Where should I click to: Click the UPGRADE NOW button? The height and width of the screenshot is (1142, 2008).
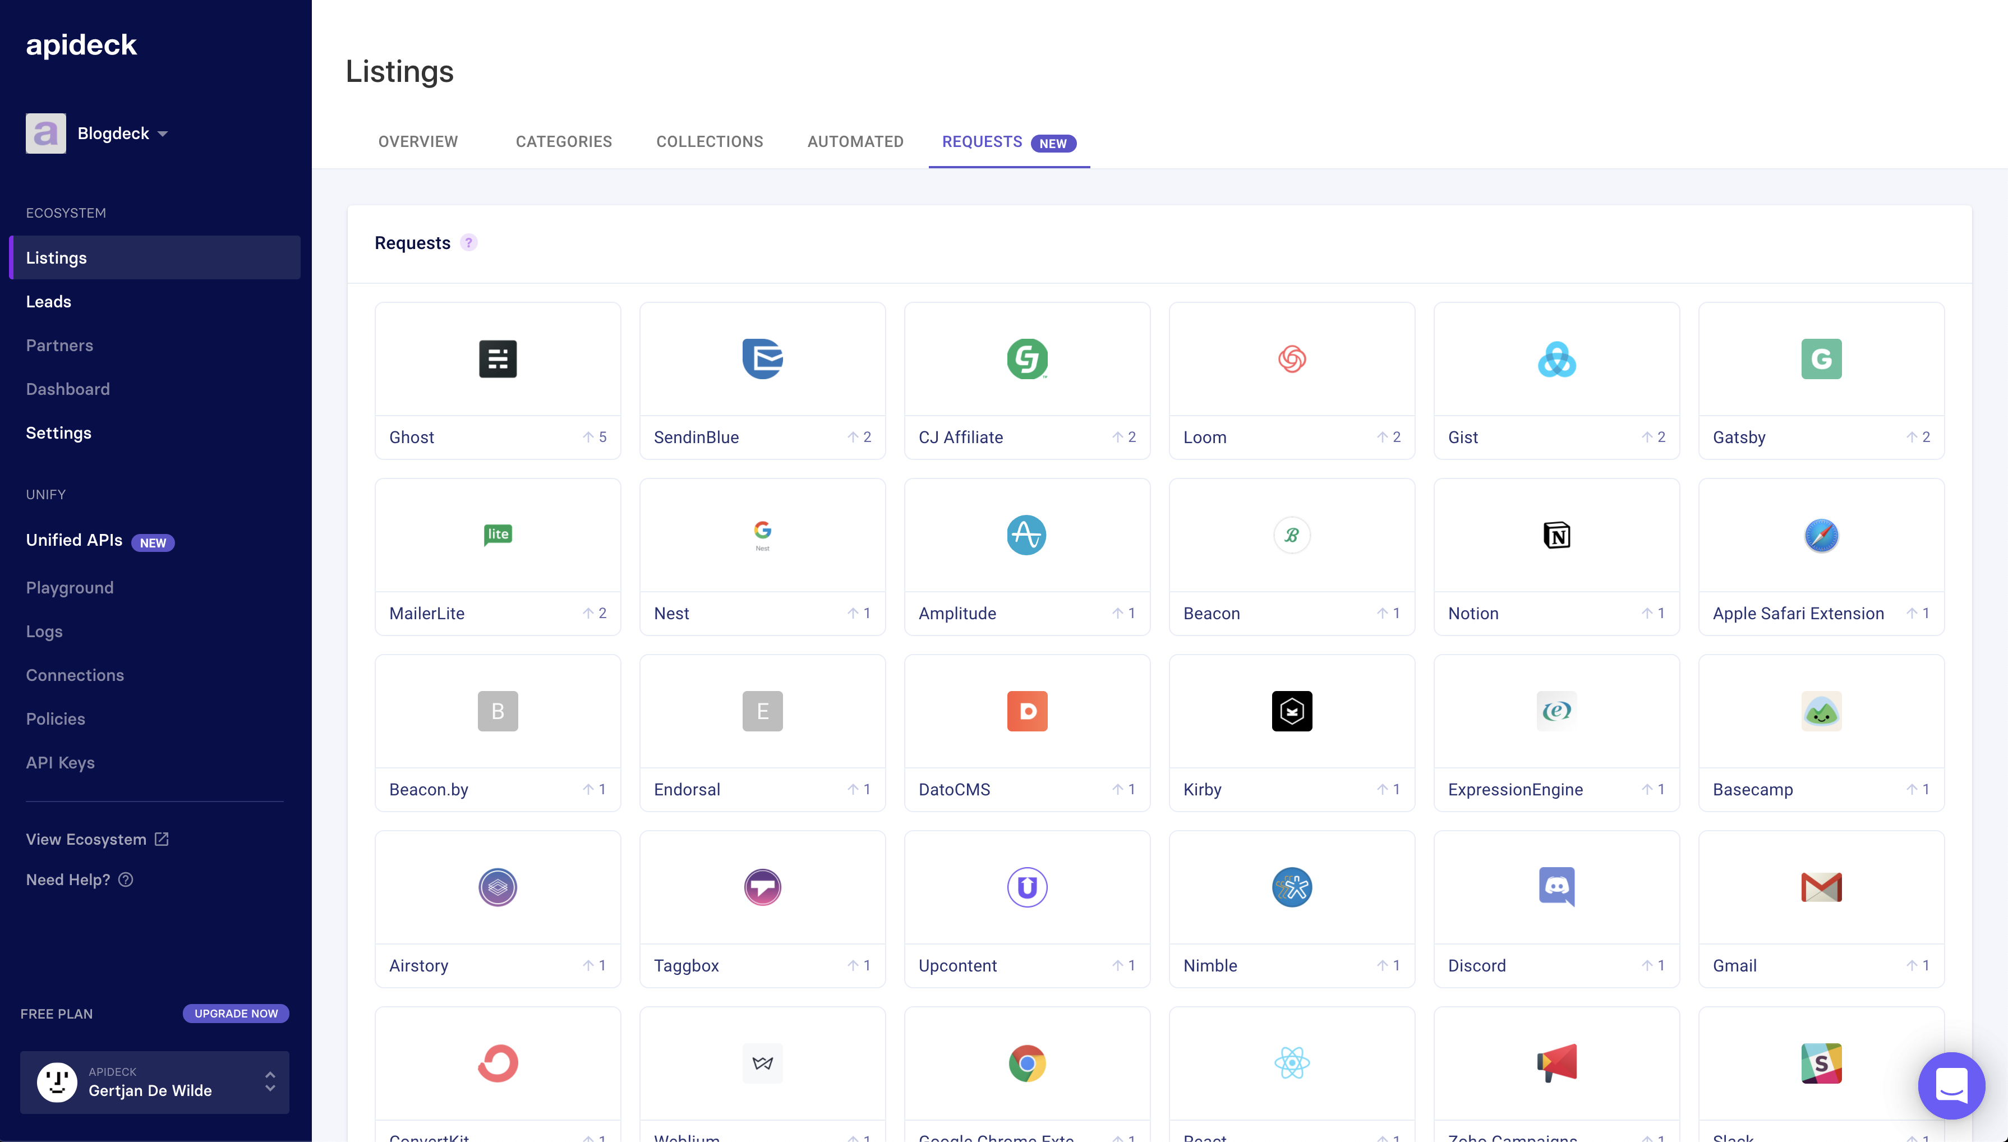[x=234, y=1014]
